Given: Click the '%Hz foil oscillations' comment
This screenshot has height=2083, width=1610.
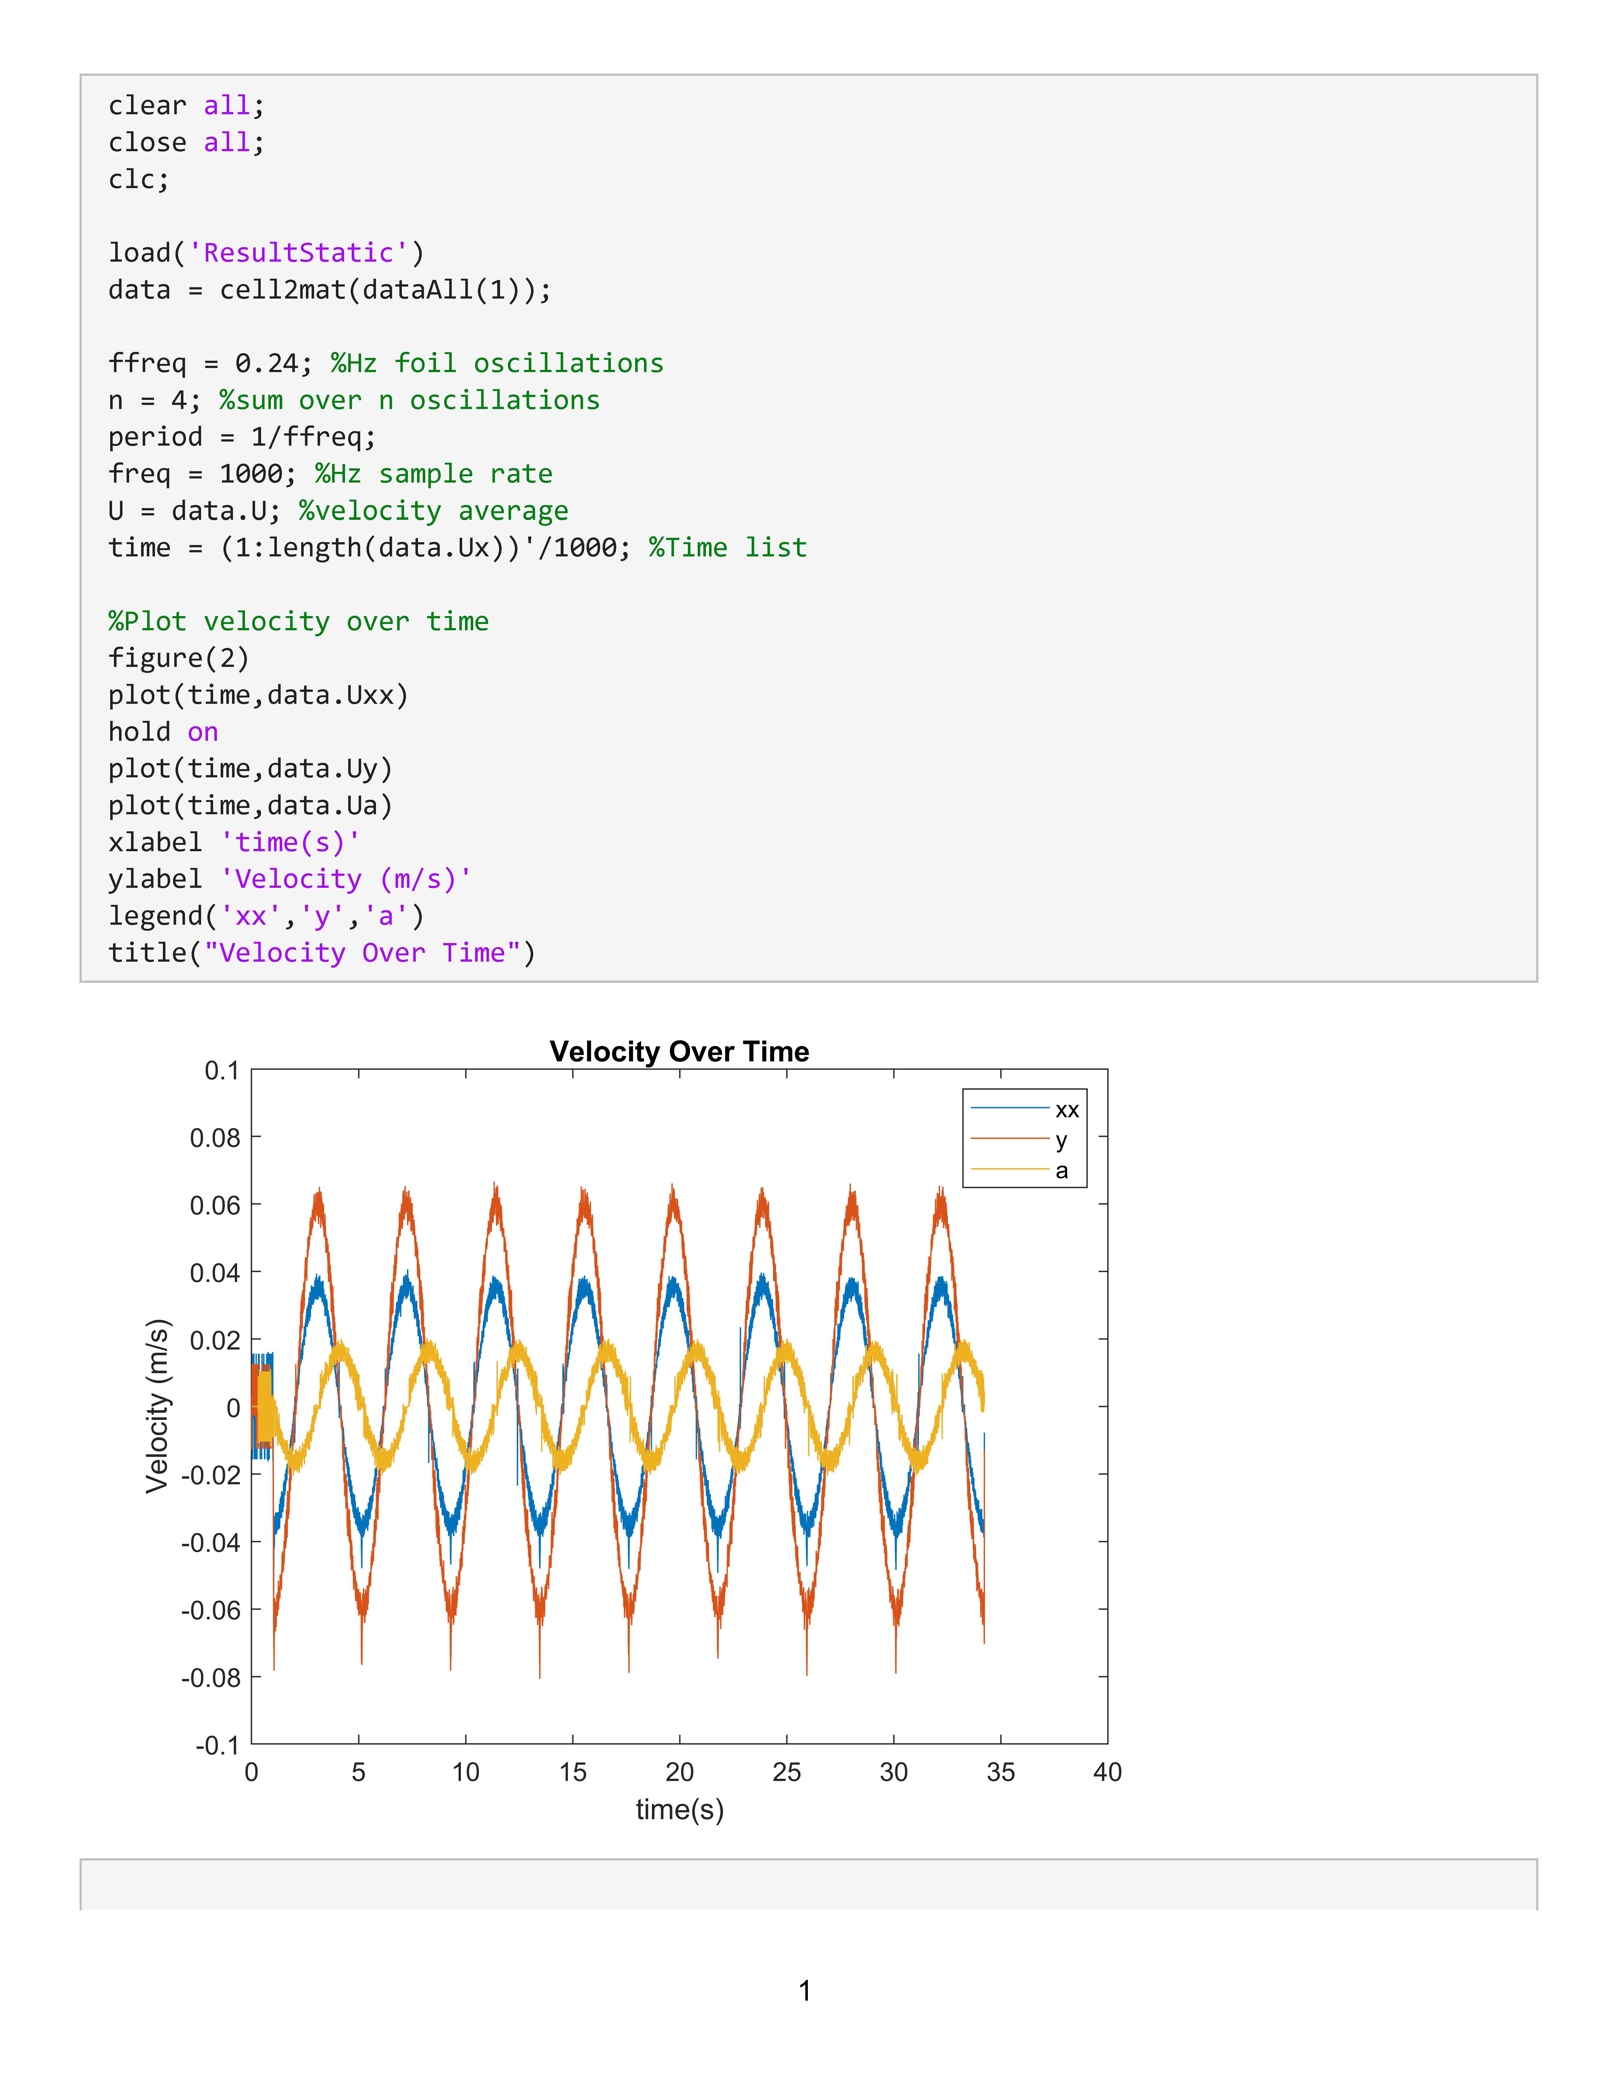Looking at the screenshot, I should (x=497, y=363).
